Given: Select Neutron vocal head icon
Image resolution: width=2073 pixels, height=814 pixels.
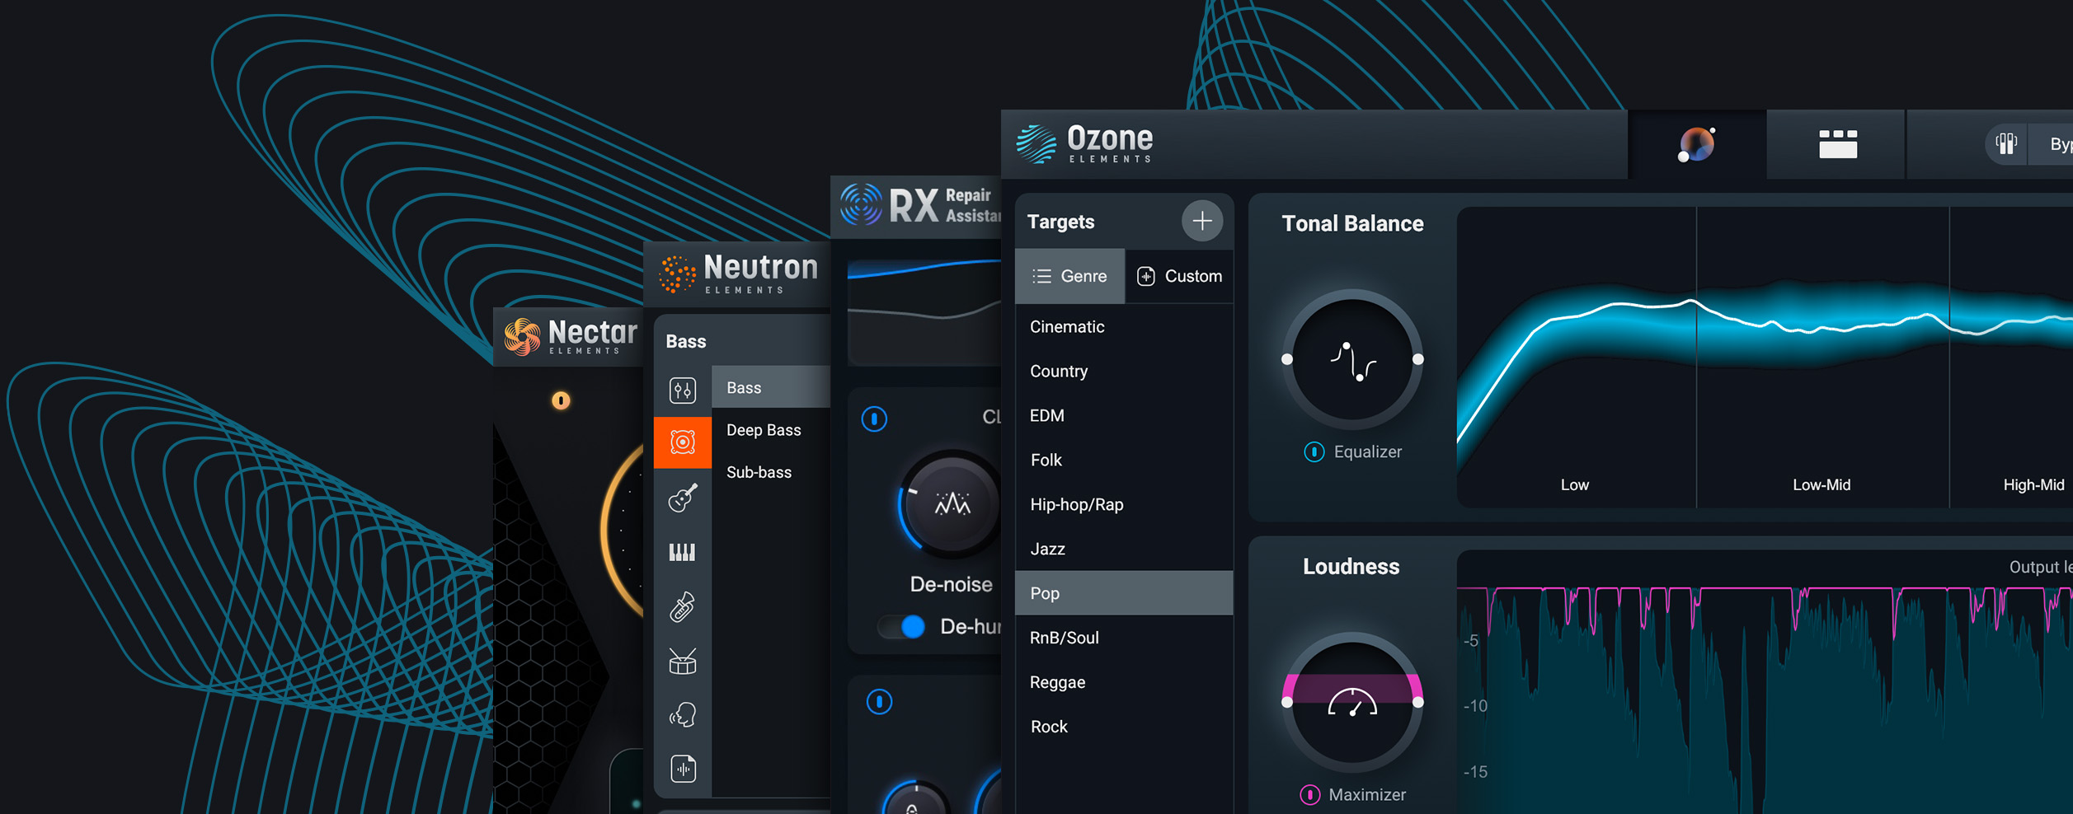Looking at the screenshot, I should point(683,715).
